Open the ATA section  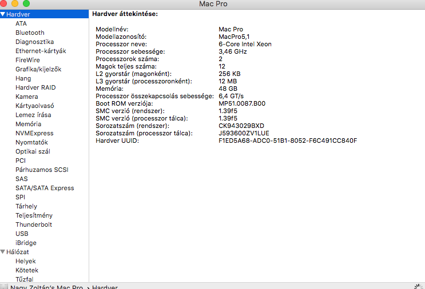21,23
